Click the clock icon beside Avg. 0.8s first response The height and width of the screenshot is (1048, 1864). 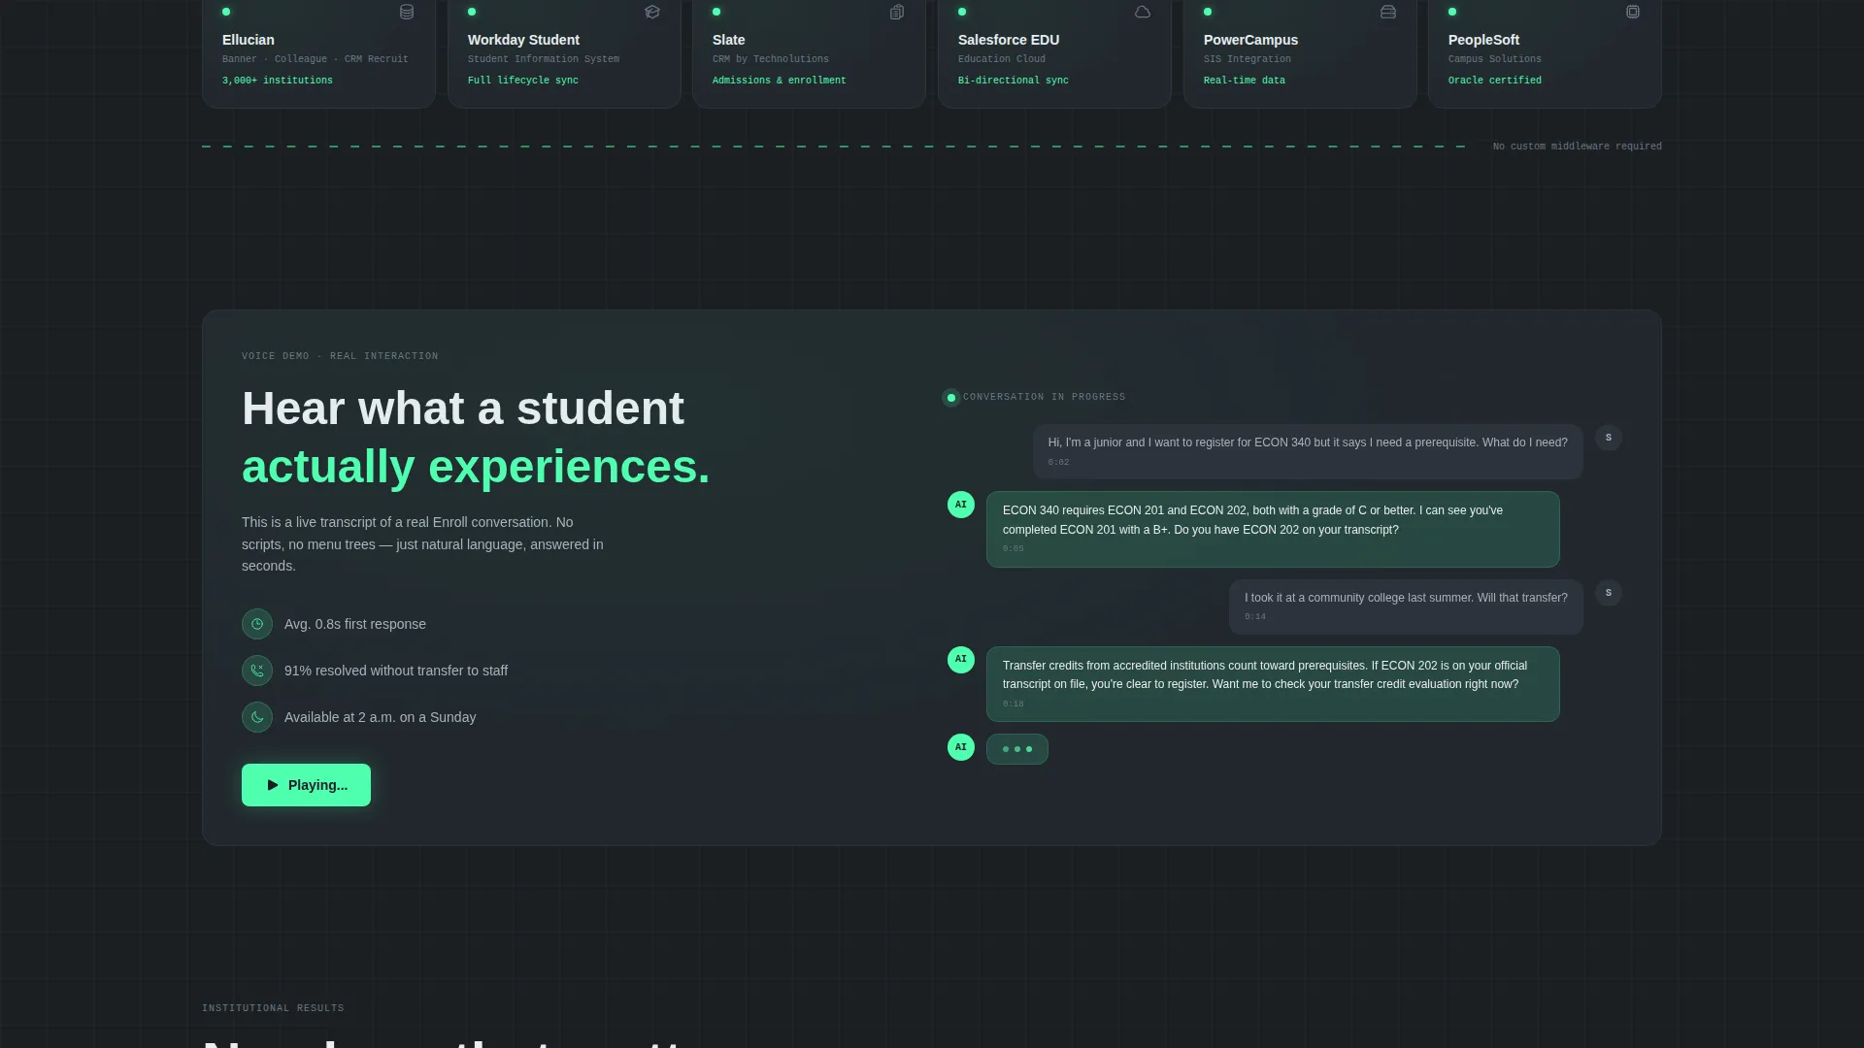257,624
